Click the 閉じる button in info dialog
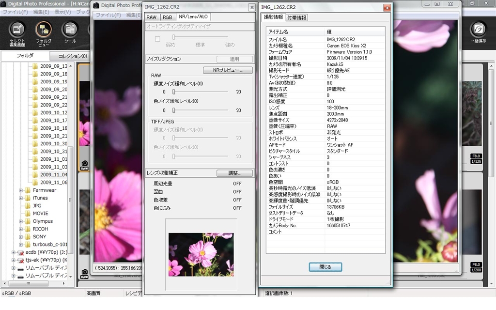Viewport: 496px width, 310px height. coord(325,267)
